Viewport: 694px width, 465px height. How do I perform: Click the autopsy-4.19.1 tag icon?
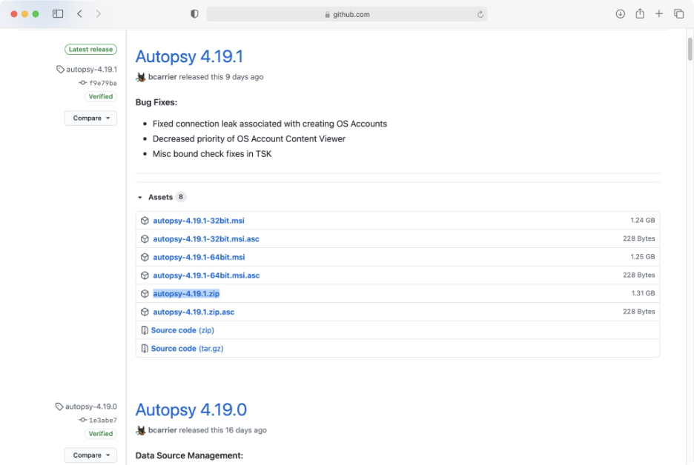[60, 70]
